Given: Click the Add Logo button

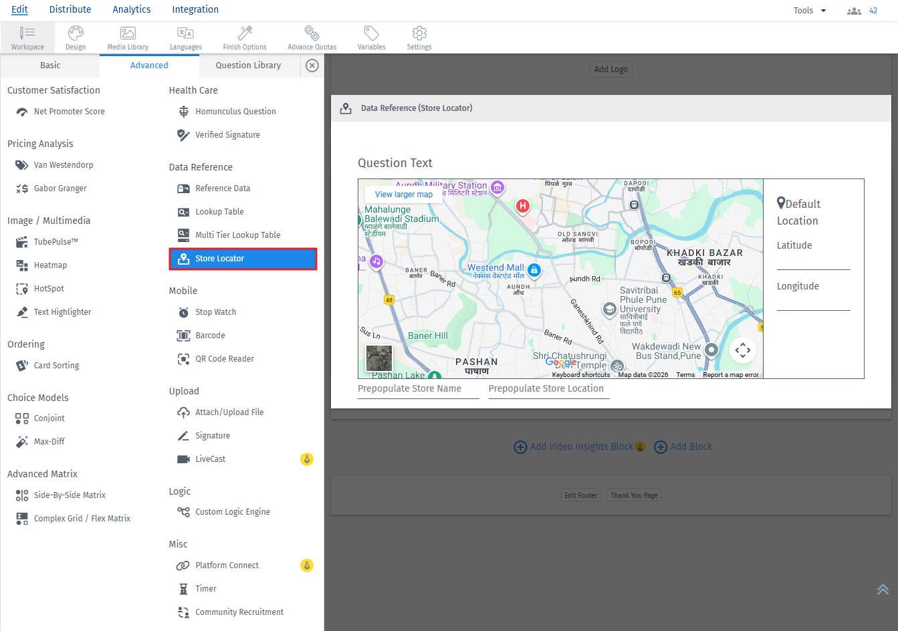Looking at the screenshot, I should 610,70.
